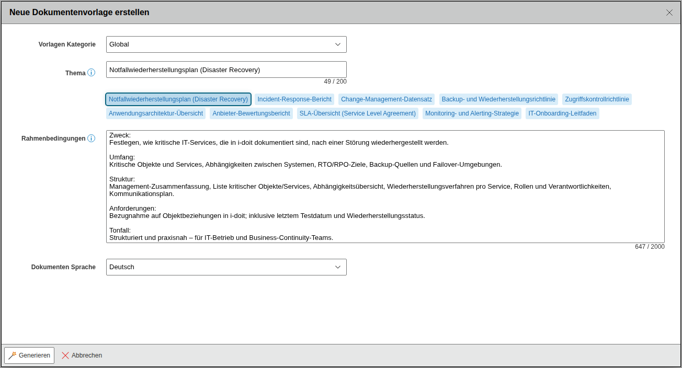Screen dimensions: 682x368
Task: Click the red X icon beside Abbrechen
Action: tap(65, 355)
